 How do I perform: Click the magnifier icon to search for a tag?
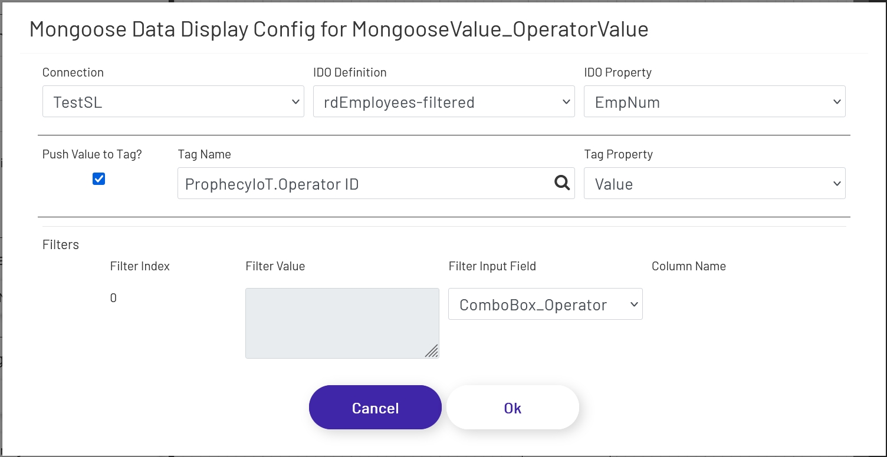point(561,183)
